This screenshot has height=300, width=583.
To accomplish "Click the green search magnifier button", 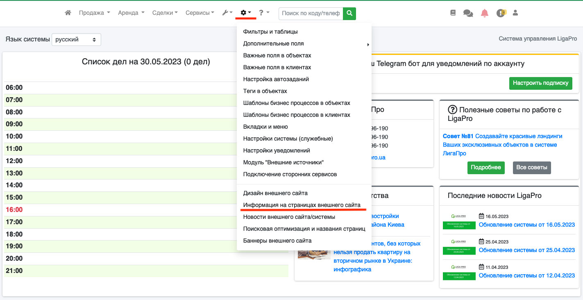I will click(x=349, y=13).
